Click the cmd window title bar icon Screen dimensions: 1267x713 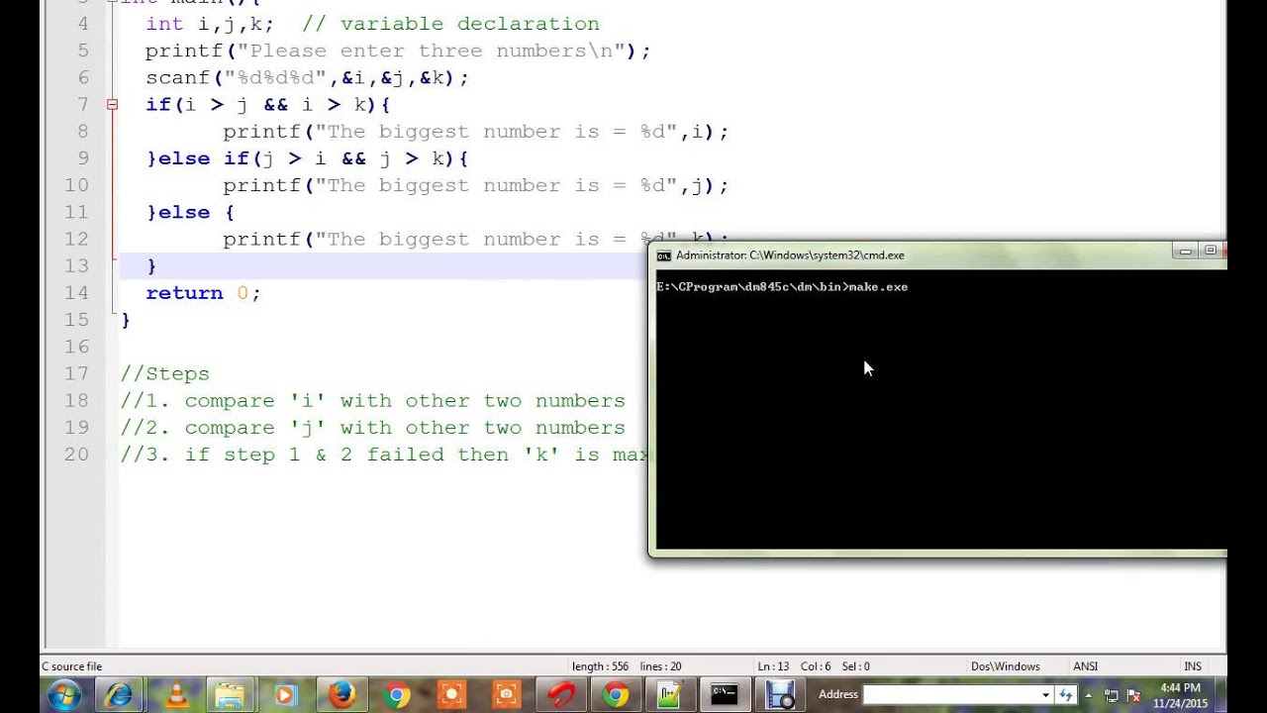pos(664,255)
